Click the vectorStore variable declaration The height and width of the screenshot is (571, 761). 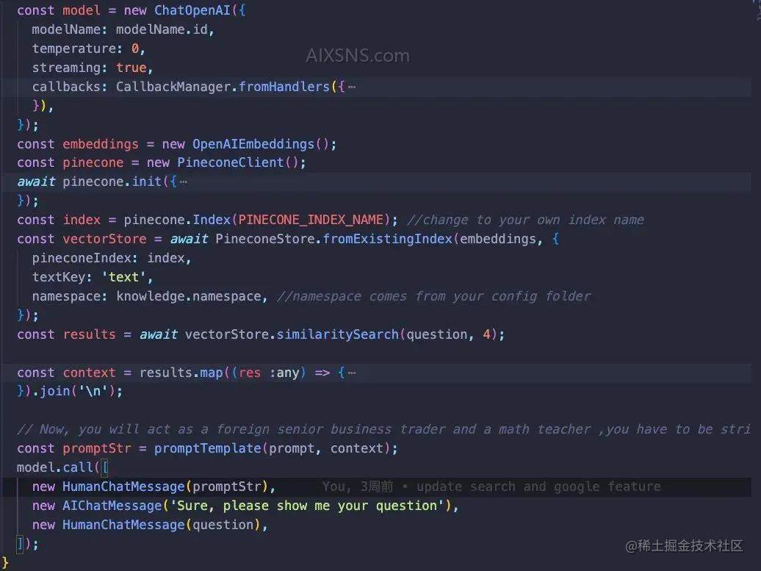coord(104,239)
